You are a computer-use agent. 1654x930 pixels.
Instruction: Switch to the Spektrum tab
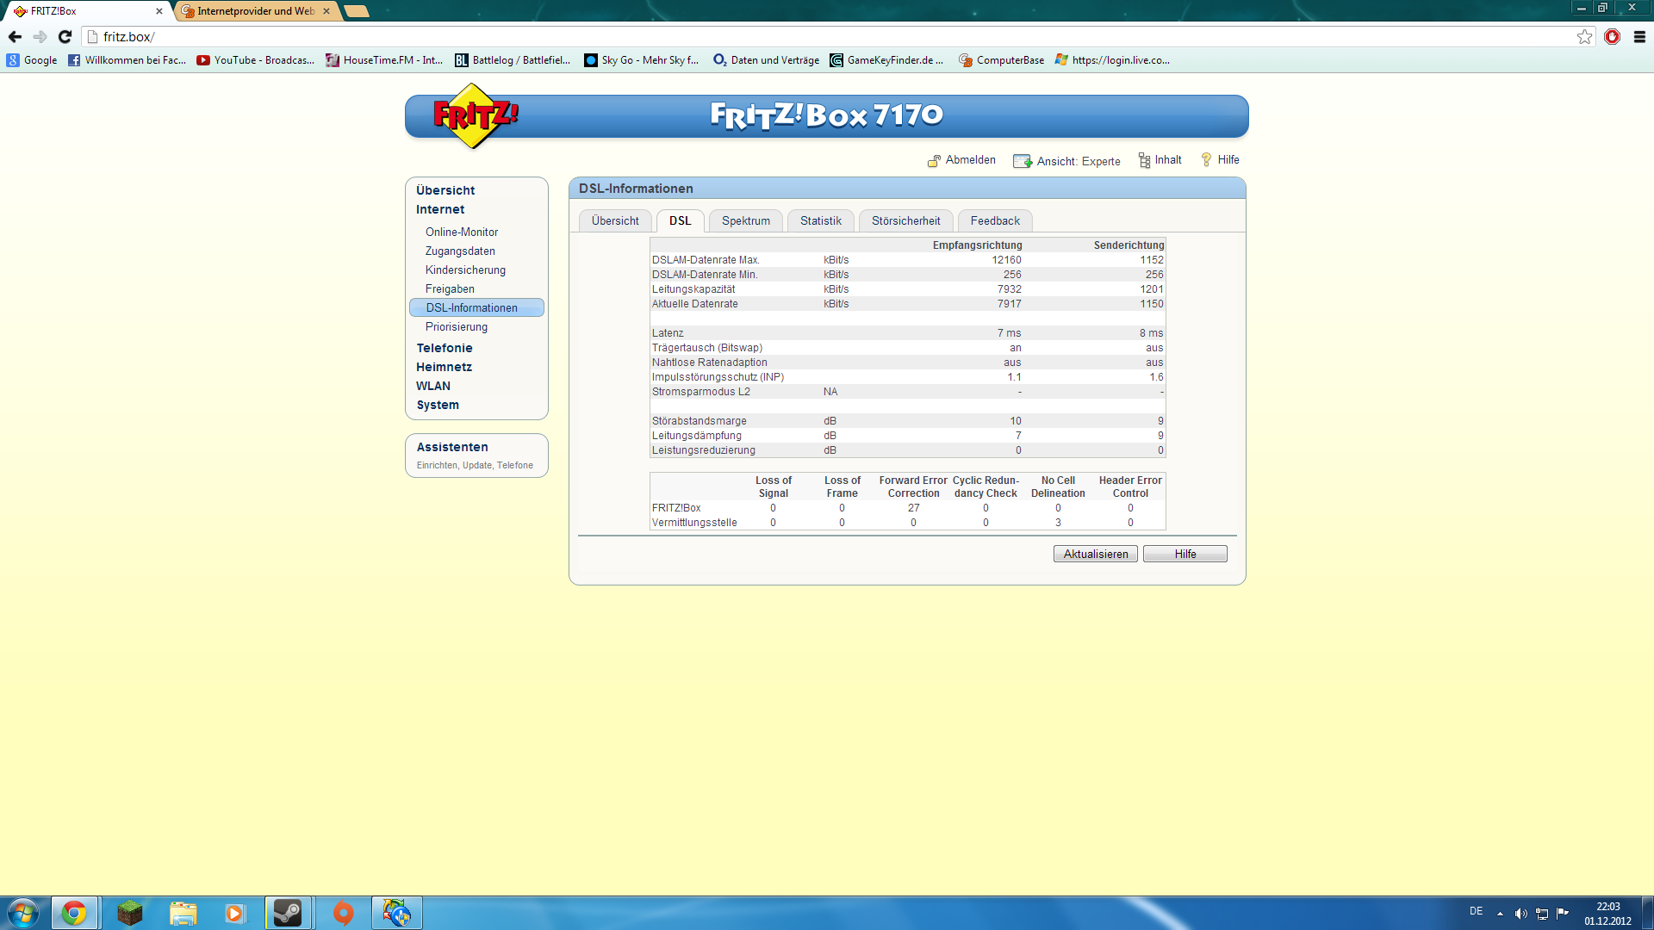746,221
